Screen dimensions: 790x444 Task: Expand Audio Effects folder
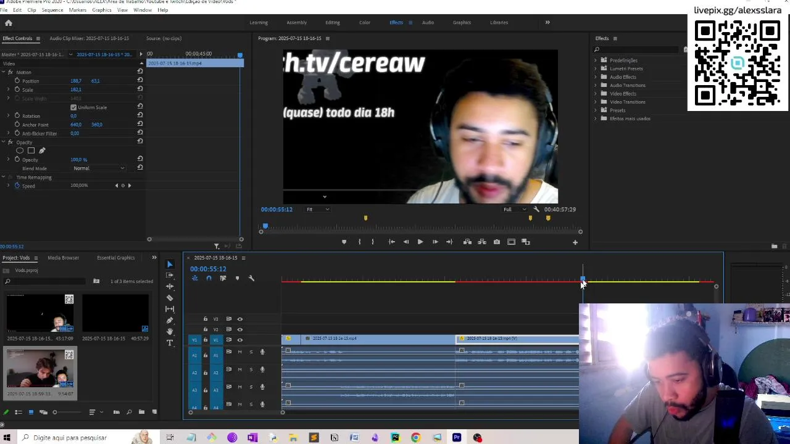tap(596, 77)
